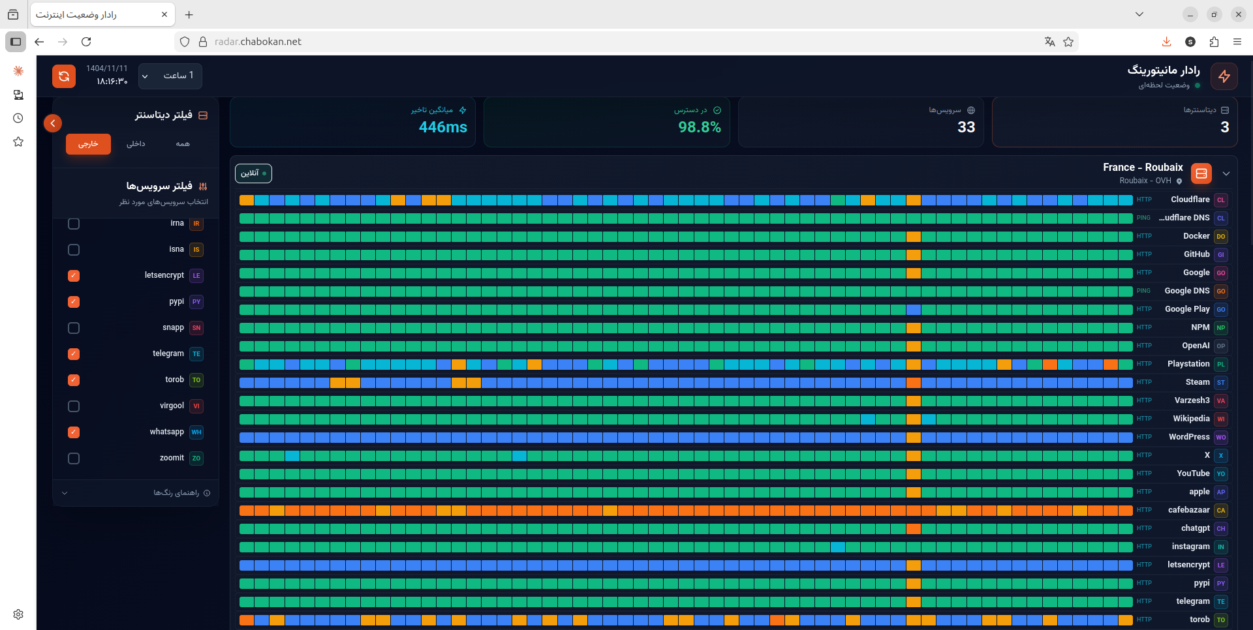Open the browser extensions puzzle icon
Image resolution: width=1253 pixels, height=630 pixels.
click(1214, 42)
